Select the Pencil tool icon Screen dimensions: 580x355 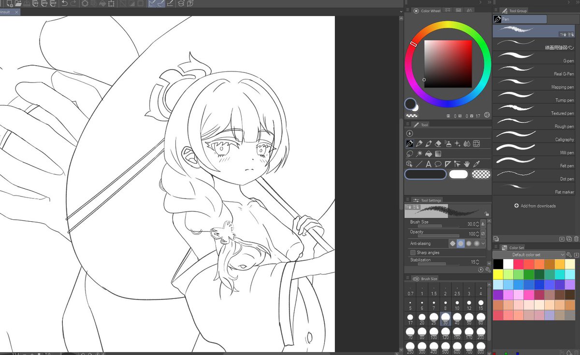pos(419,143)
